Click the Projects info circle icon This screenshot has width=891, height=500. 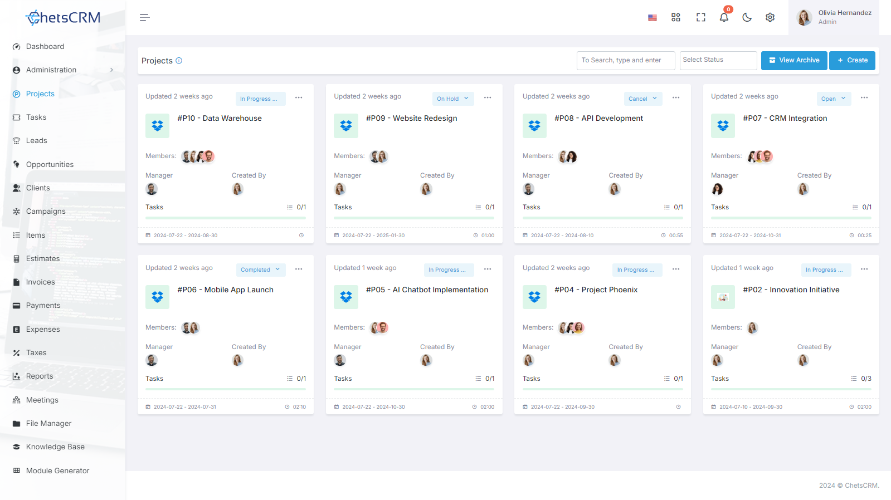tap(179, 61)
